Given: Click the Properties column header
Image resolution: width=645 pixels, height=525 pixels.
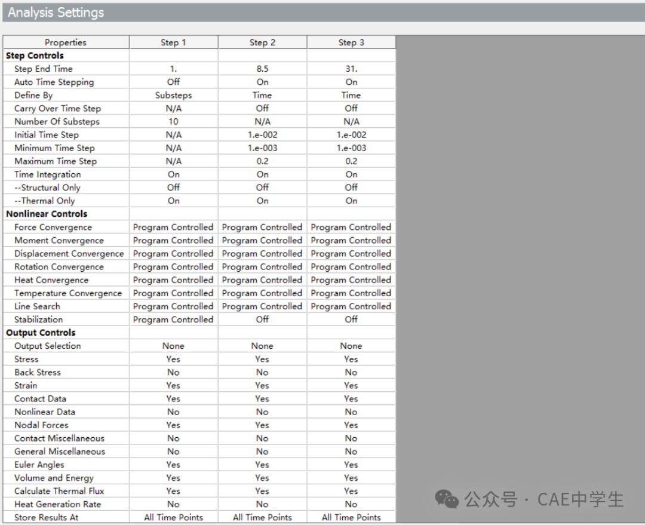Looking at the screenshot, I should [x=66, y=42].
